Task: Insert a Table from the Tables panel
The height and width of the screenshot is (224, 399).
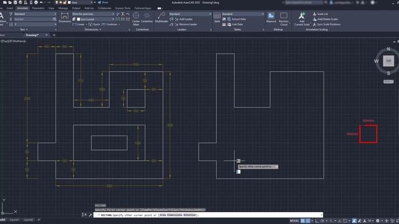Action: (217, 17)
